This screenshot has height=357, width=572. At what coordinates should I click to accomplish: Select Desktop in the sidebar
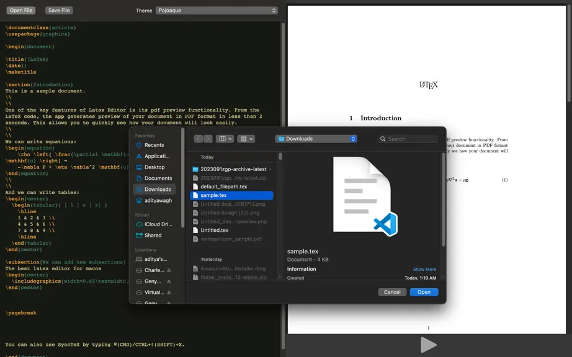pos(154,167)
